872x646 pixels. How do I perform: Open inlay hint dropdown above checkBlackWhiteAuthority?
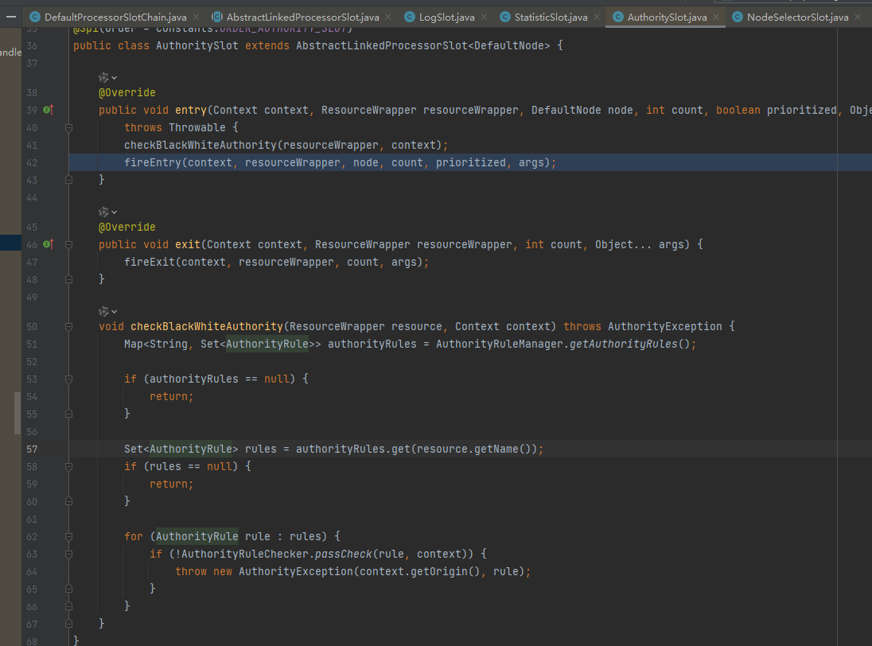pos(108,312)
